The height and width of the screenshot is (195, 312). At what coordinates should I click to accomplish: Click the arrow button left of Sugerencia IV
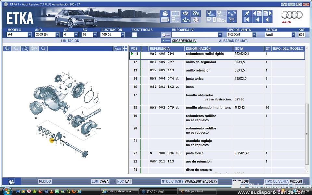166,41
